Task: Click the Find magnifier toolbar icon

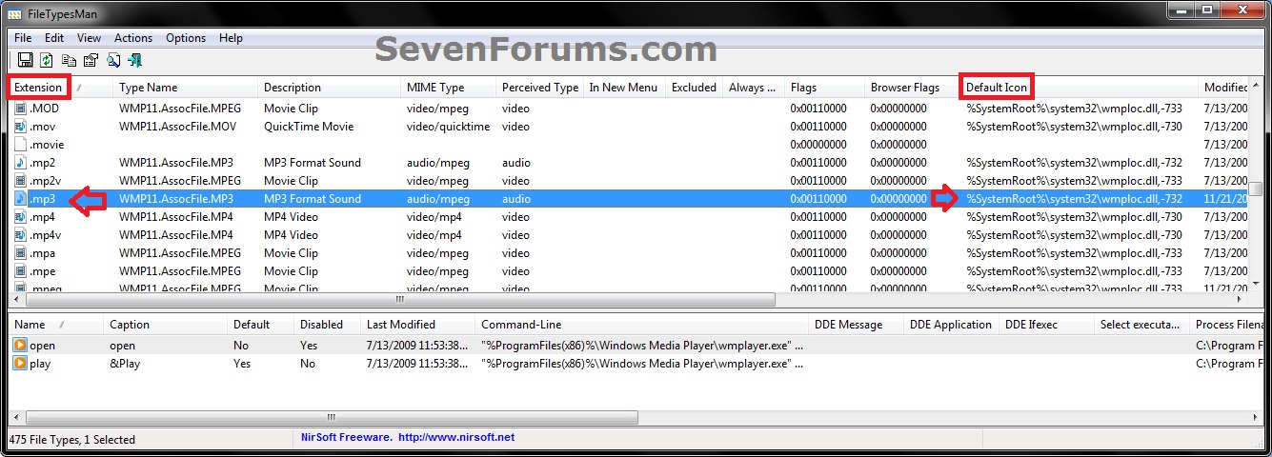Action: point(112,60)
